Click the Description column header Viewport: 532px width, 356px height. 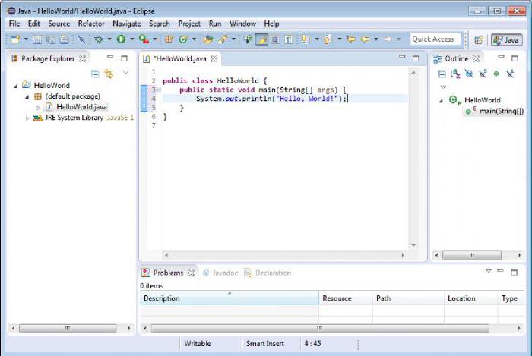click(162, 298)
